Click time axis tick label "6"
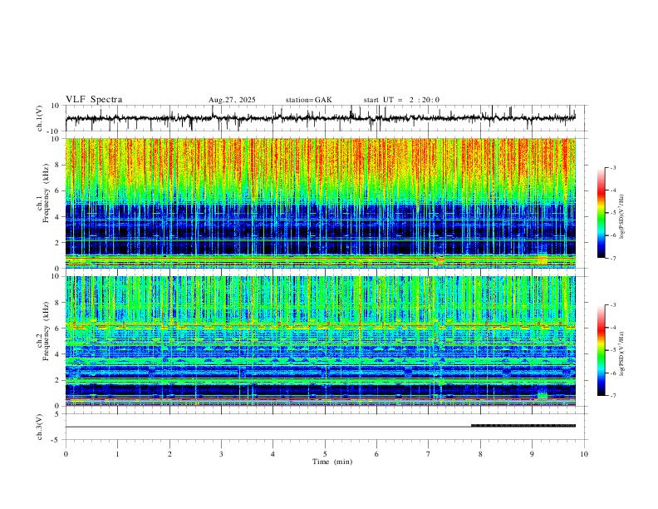Screen dimensions: 658x509 pos(376,454)
